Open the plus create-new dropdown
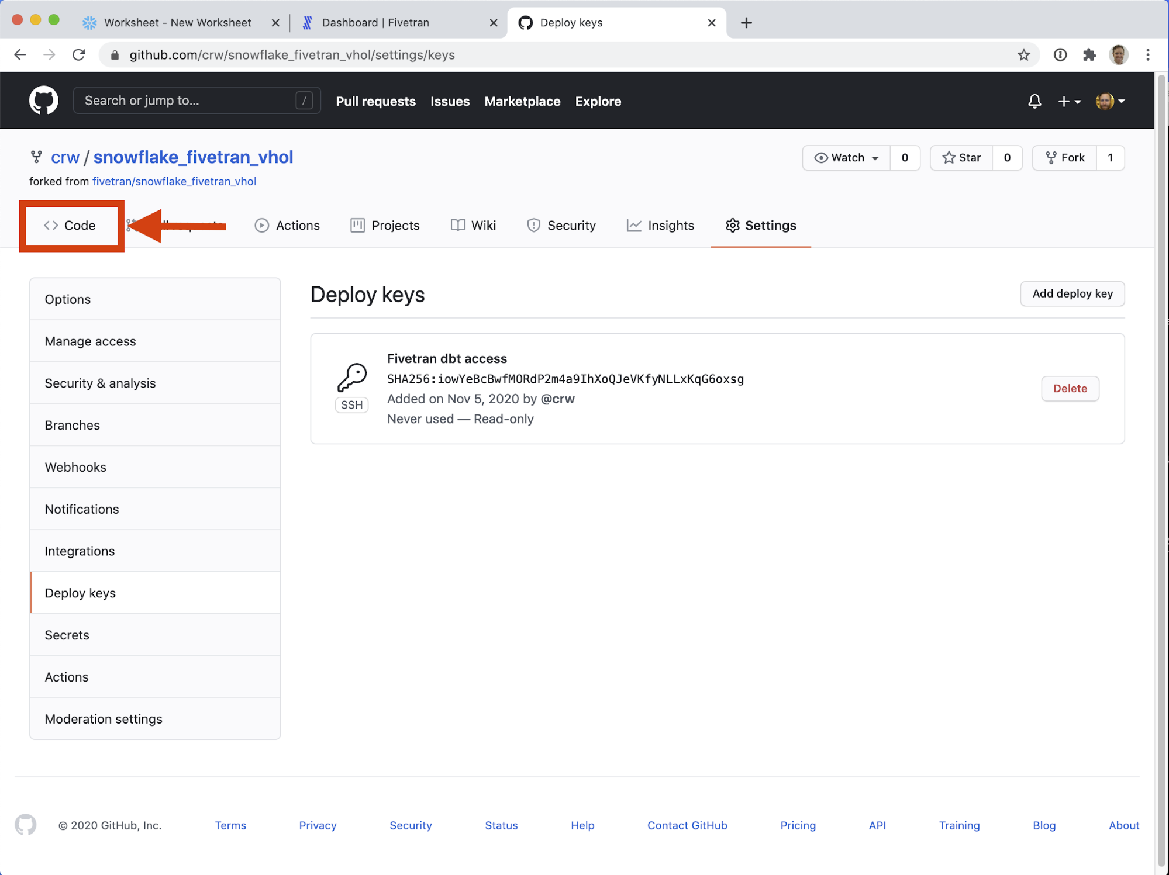This screenshot has width=1169, height=875. pos(1069,101)
